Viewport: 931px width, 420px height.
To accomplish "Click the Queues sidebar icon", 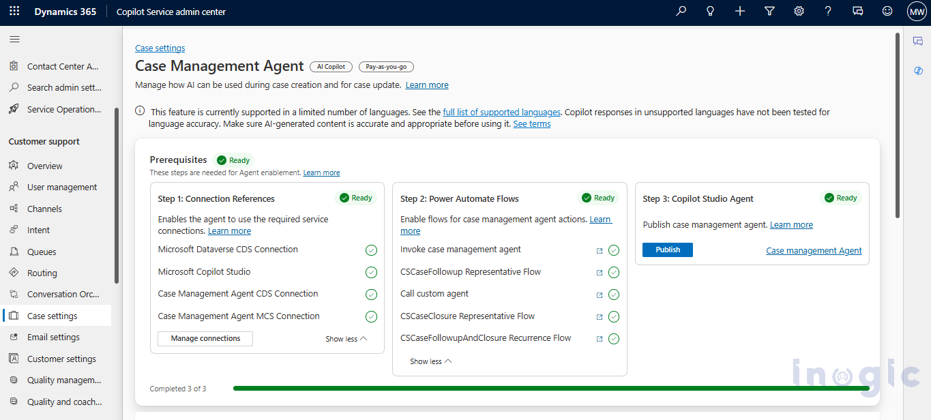I will (14, 252).
